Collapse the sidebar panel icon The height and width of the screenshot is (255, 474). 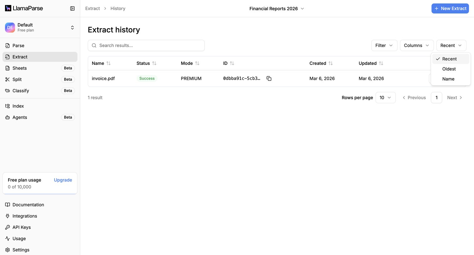click(x=72, y=8)
